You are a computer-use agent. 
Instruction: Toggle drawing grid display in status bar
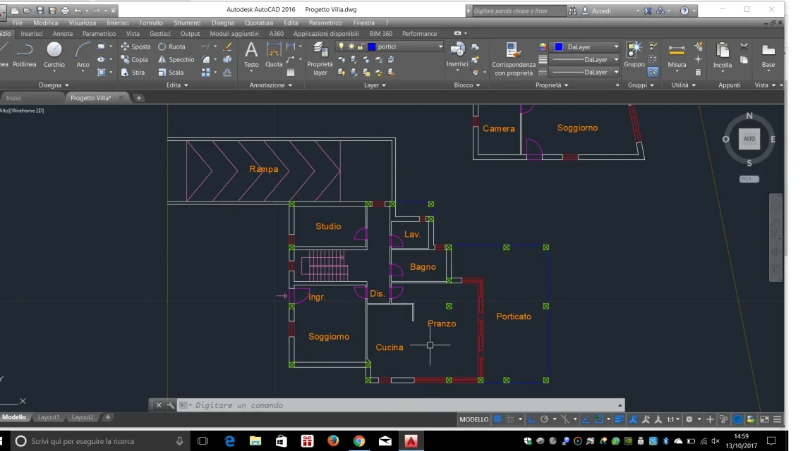pyautogui.click(x=497, y=419)
